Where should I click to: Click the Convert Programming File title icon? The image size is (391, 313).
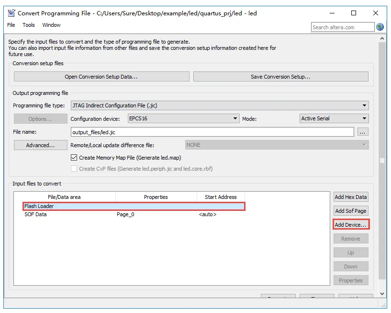click(11, 13)
